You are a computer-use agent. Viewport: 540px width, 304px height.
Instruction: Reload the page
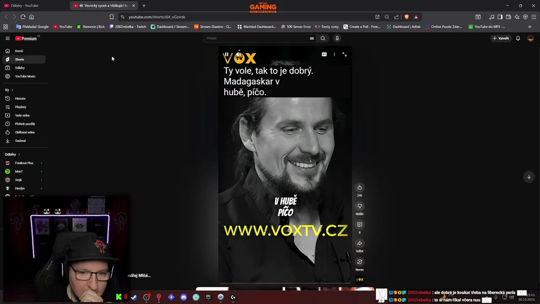click(23, 17)
